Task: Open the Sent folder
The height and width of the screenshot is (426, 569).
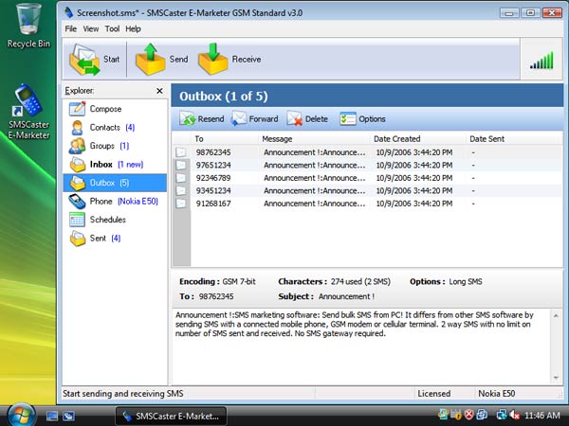Action: coord(98,238)
